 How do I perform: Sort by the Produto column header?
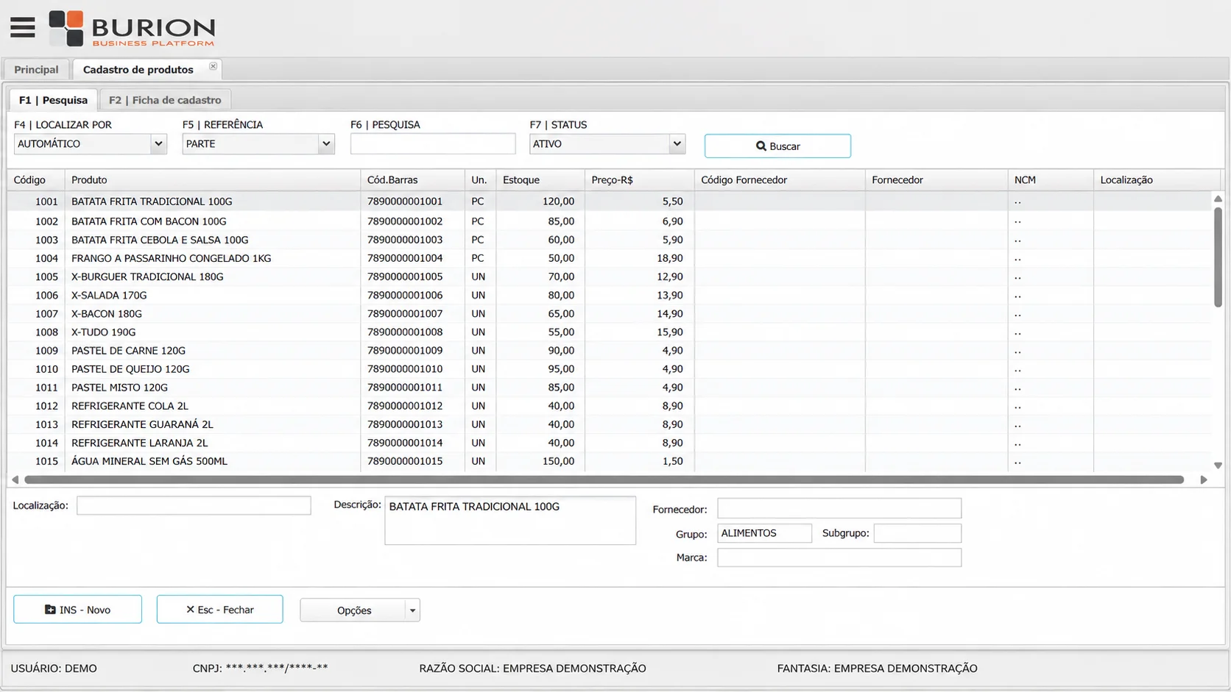coord(213,180)
